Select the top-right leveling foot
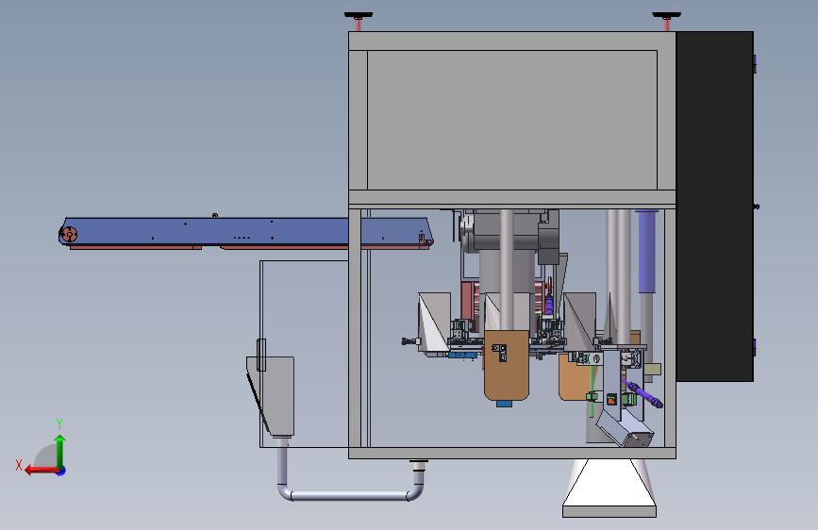Screen dimensions: 818x530 (666, 21)
